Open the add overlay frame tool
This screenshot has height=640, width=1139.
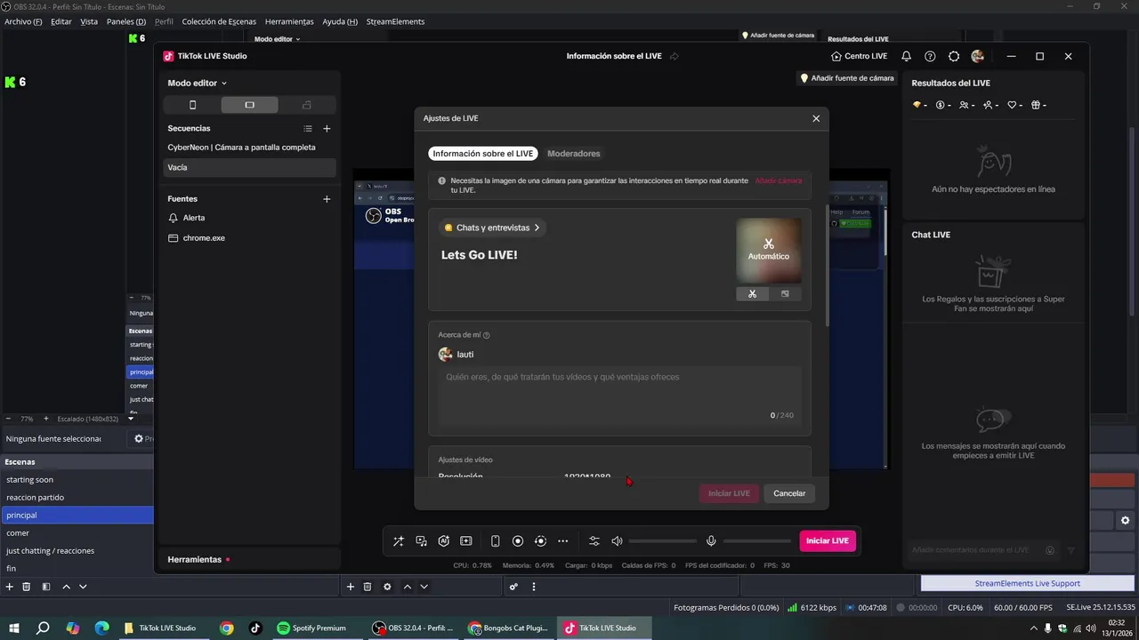(x=465, y=541)
